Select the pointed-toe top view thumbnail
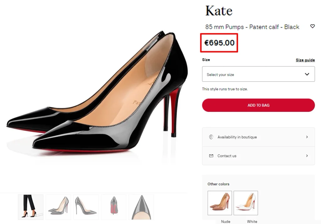Screen dimensions: 321x224 [x=141, y=207]
